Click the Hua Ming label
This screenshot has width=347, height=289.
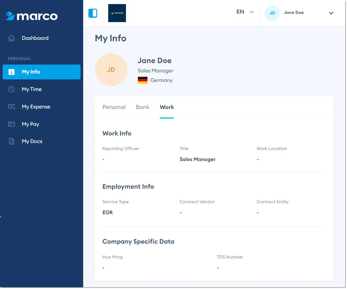coord(113,257)
